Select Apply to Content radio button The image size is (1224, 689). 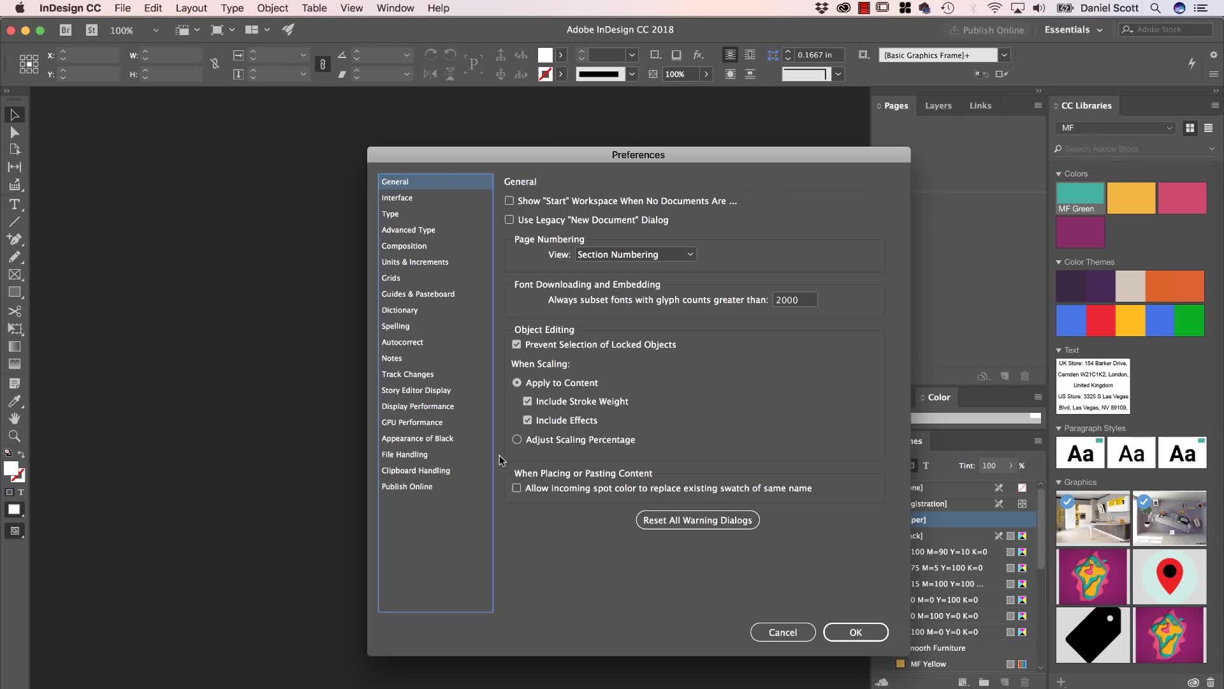tap(517, 383)
